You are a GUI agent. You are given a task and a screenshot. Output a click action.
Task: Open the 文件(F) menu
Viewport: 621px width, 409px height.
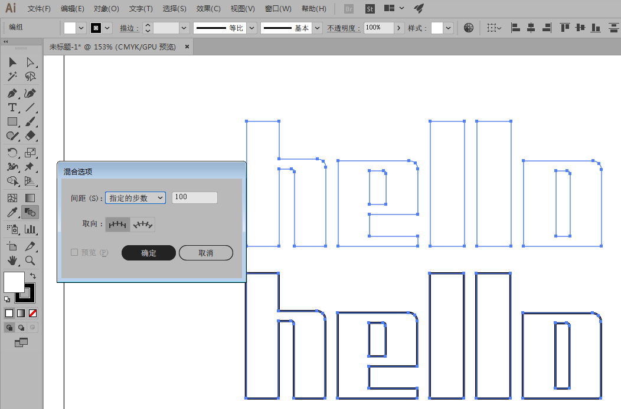click(39, 9)
